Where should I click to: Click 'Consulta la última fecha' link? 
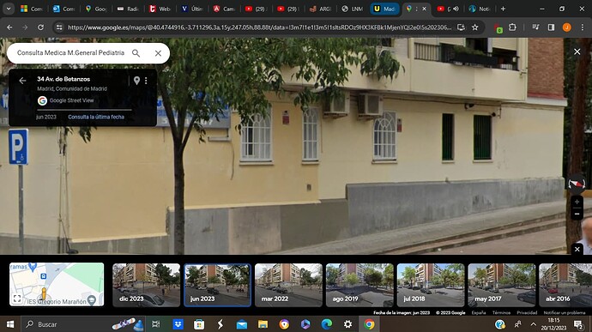[x=96, y=117]
